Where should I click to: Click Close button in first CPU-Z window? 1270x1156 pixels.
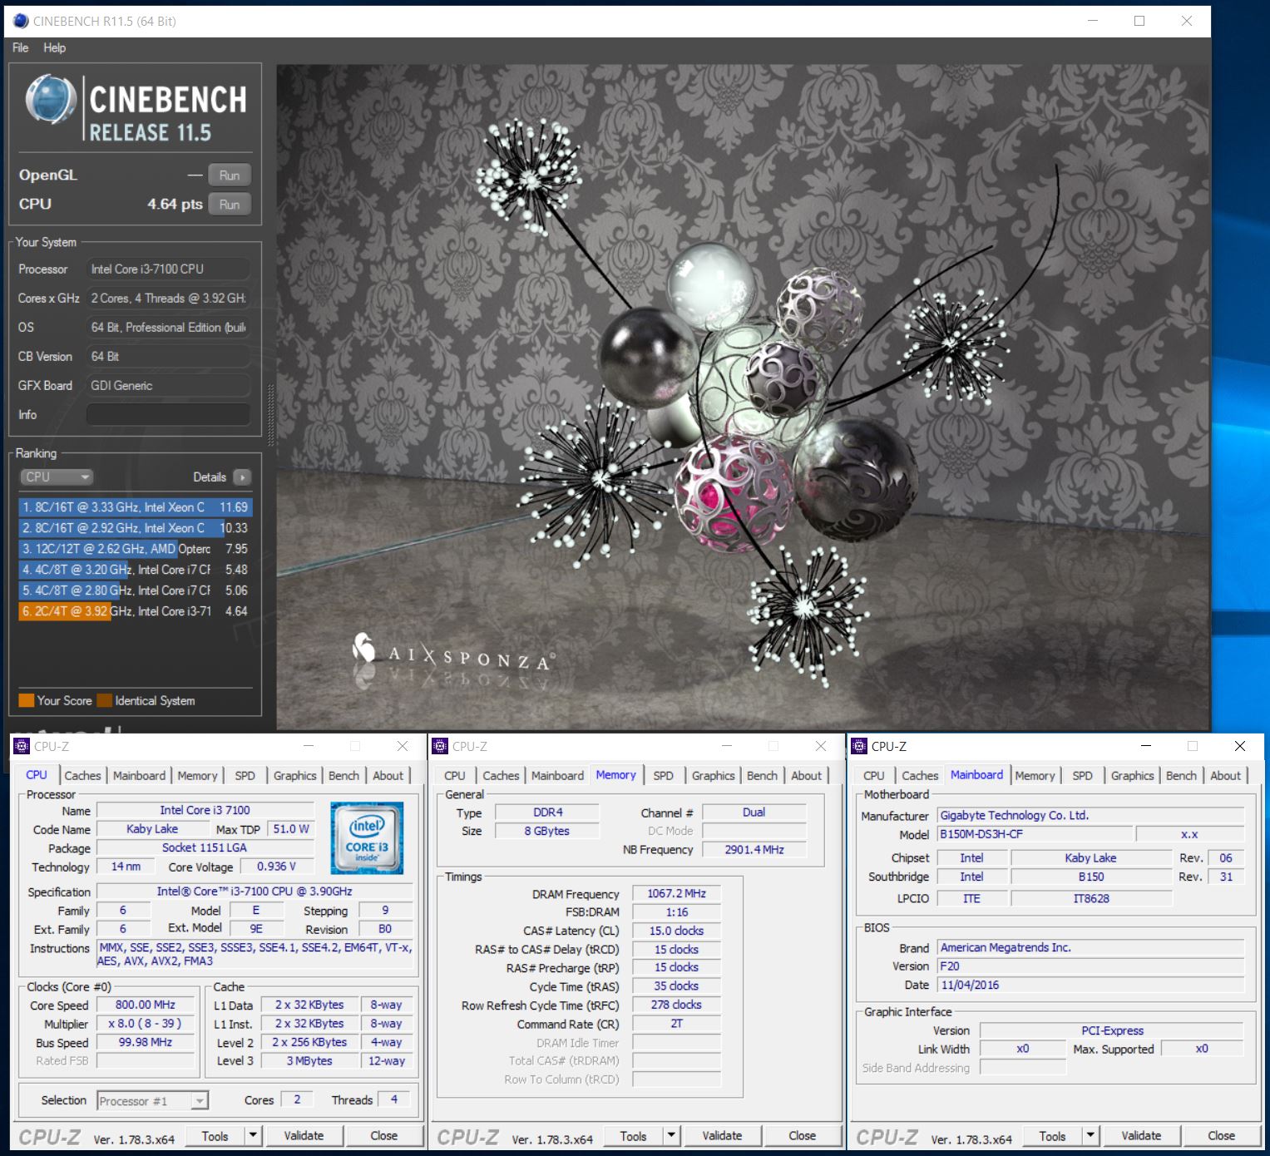pos(384,1135)
